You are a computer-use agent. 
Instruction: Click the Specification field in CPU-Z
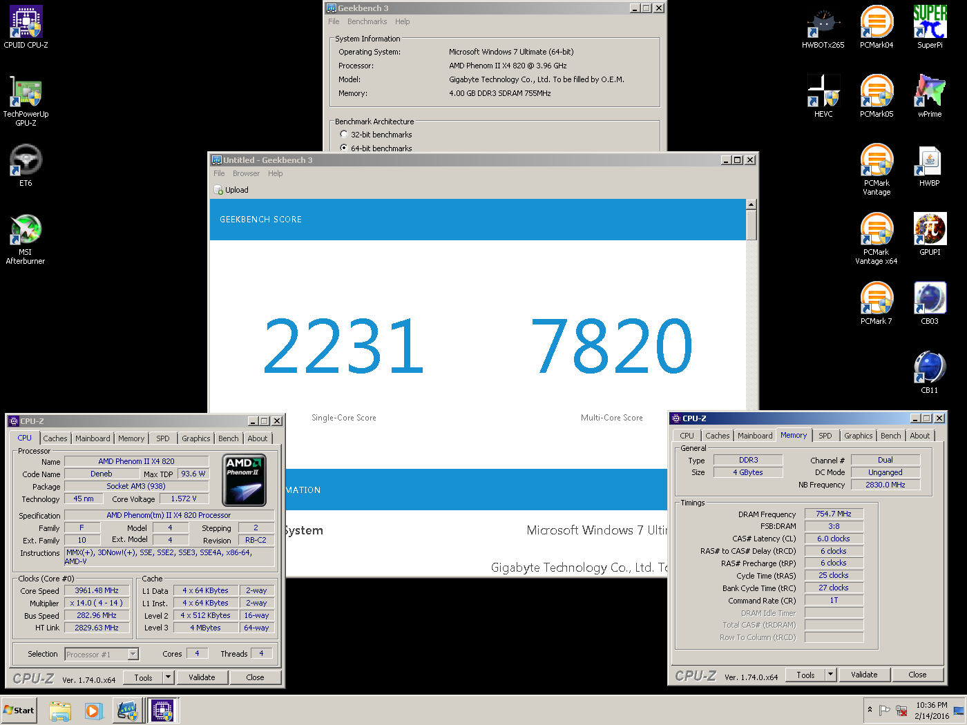[169, 515]
